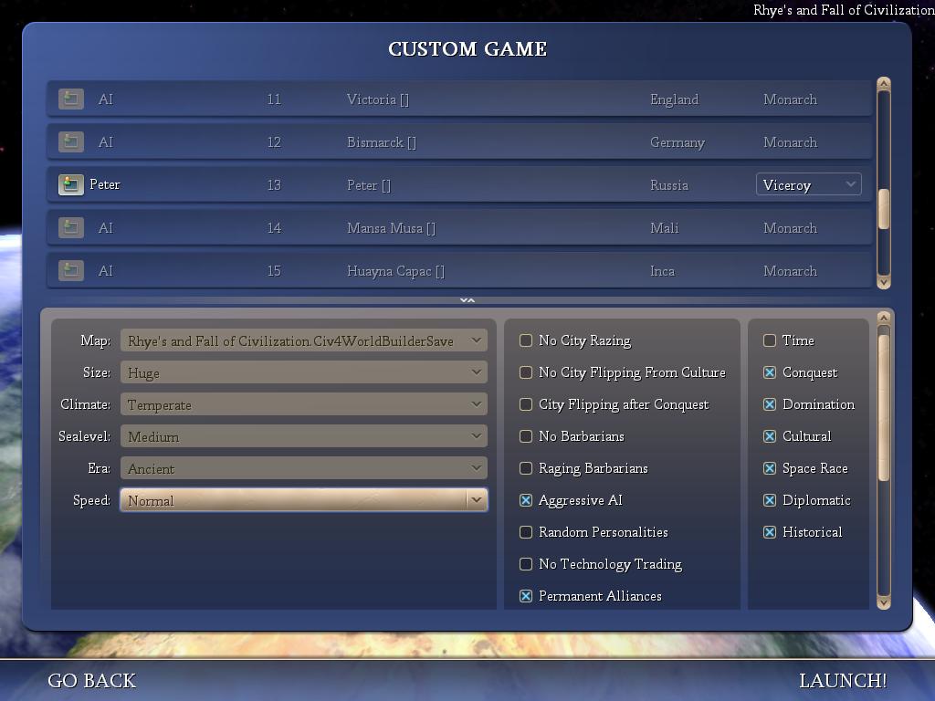The width and height of the screenshot is (935, 701).
Task: Click the player list scrollbar up arrow
Action: tap(884, 83)
